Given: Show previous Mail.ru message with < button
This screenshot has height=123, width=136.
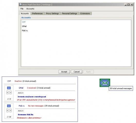Looking at the screenshot, I should click(7, 110).
